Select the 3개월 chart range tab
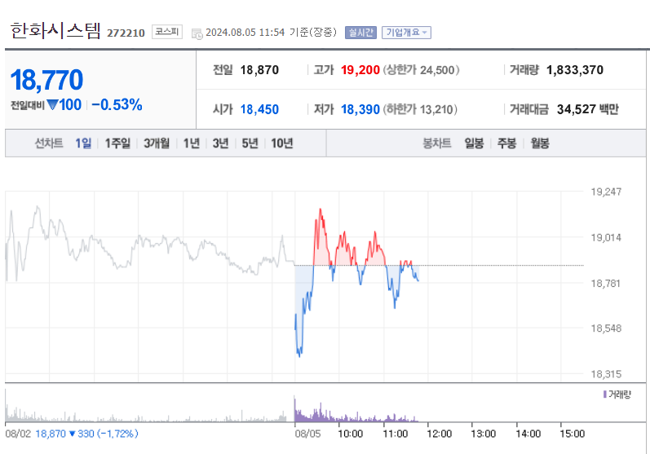This screenshot has width=650, height=454. 157,143
